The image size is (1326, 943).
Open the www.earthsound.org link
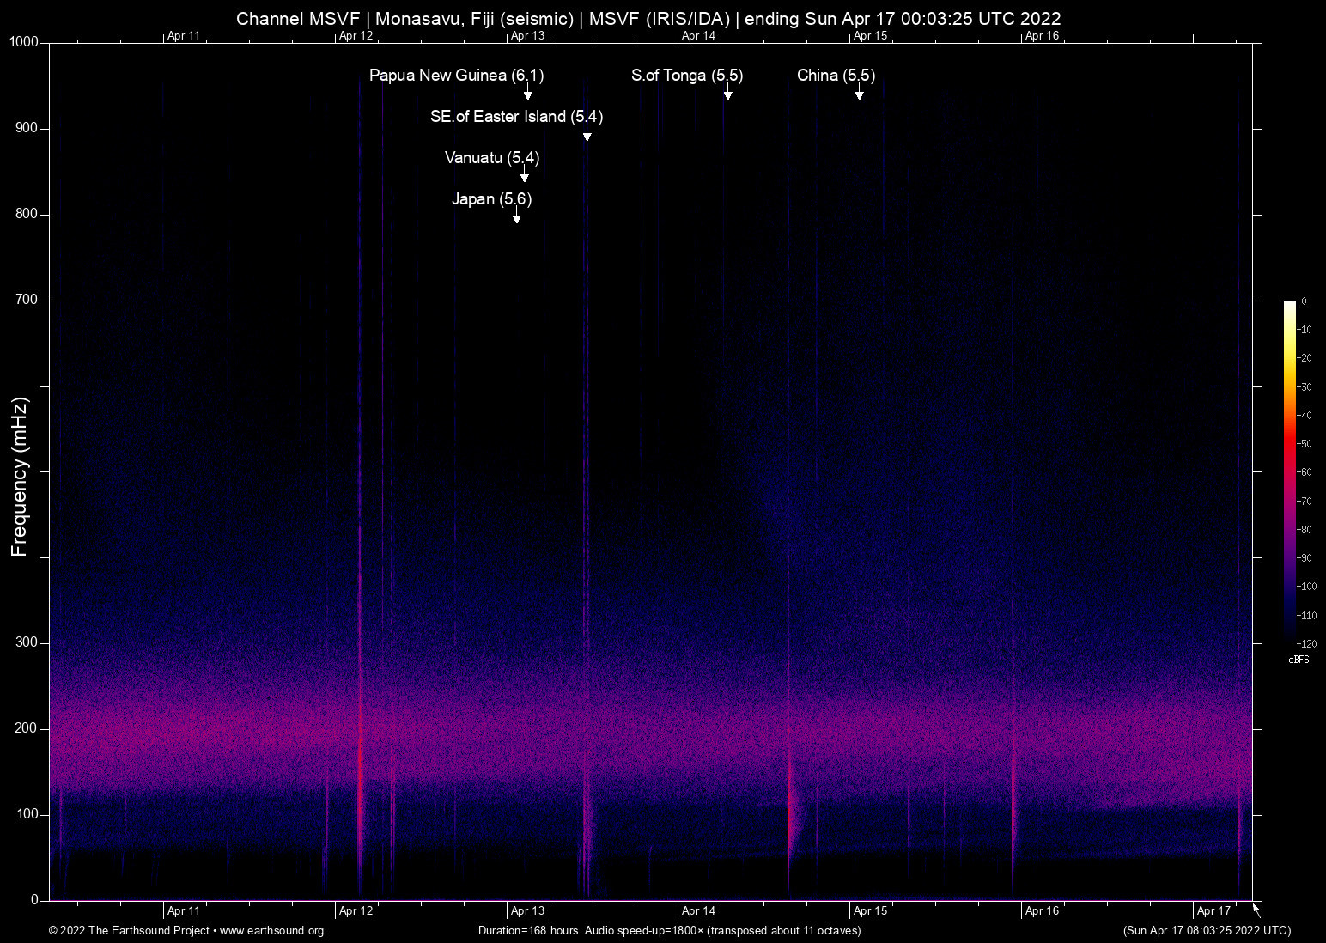271,931
